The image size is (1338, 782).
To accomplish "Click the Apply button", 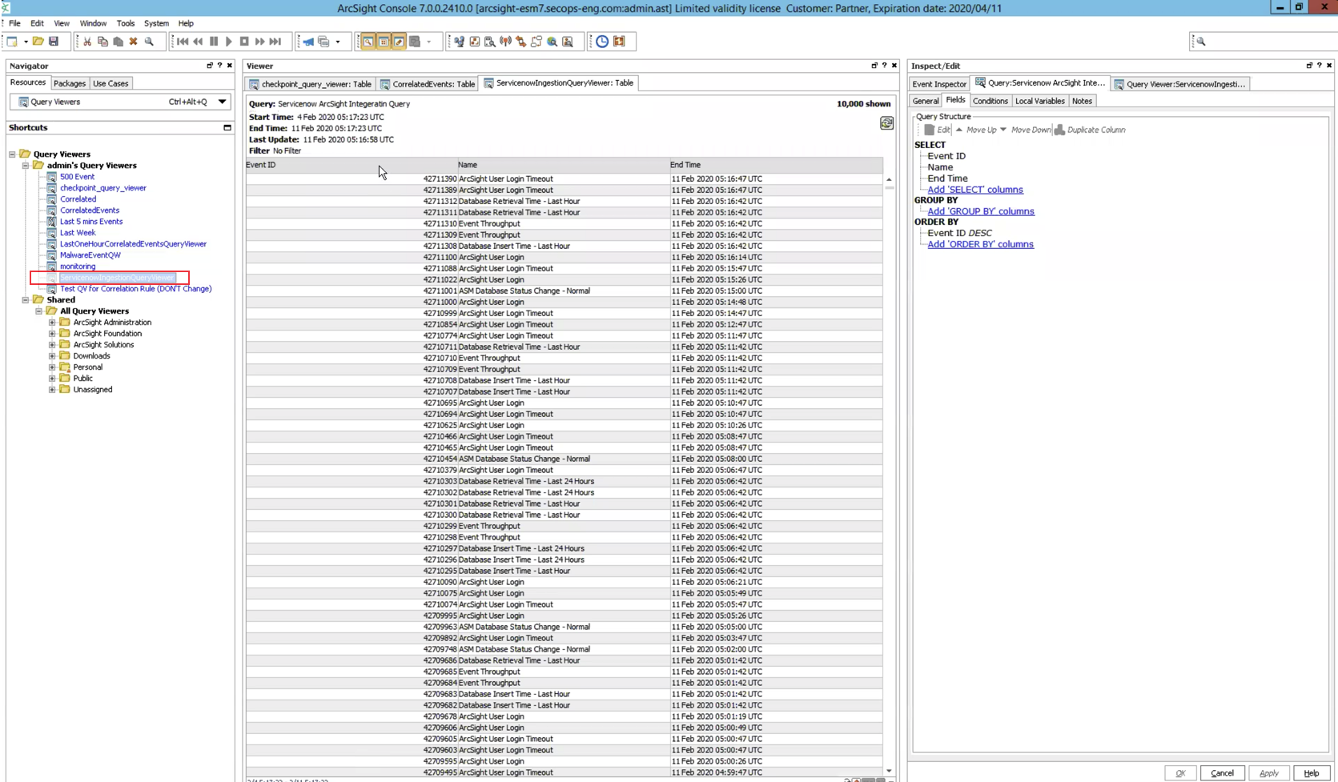I will click(1268, 773).
